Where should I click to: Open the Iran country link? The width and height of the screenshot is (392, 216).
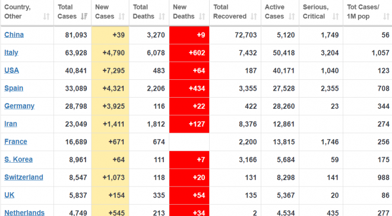tap(11, 124)
